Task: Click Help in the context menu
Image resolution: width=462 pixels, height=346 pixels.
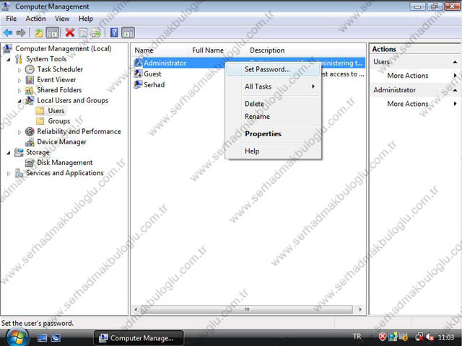Action: [273, 151]
